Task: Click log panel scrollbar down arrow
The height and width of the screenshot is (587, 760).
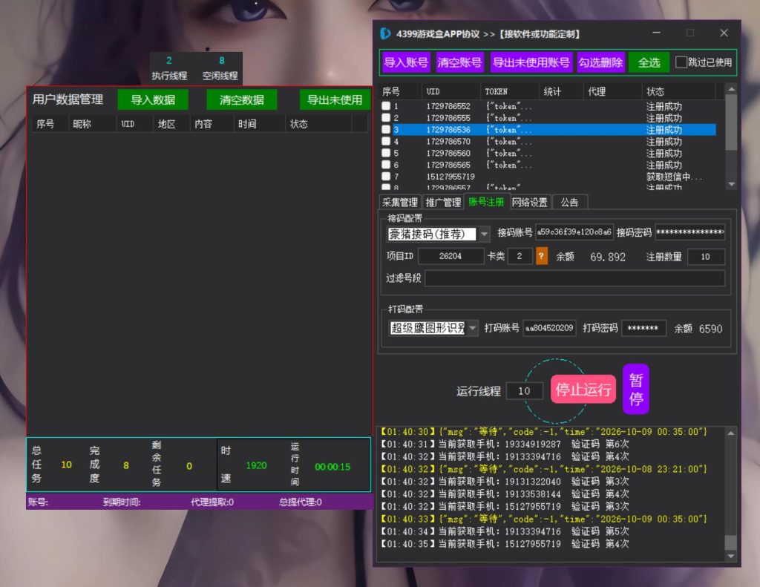Action: pyautogui.click(x=731, y=557)
